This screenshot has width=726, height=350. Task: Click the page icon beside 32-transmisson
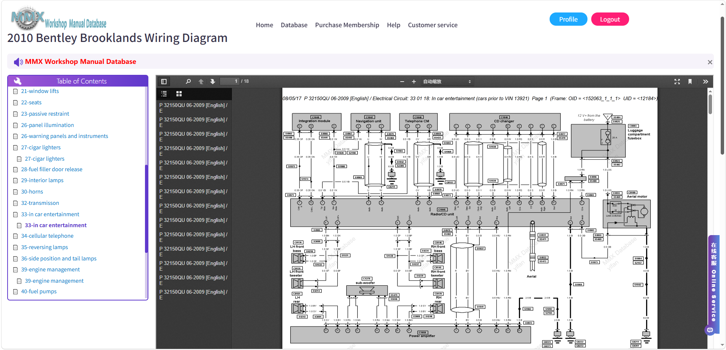tap(16, 203)
